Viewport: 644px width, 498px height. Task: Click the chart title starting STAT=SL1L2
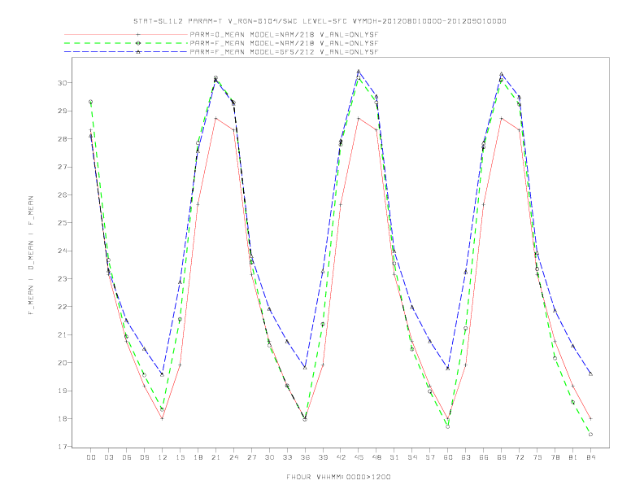(x=320, y=21)
